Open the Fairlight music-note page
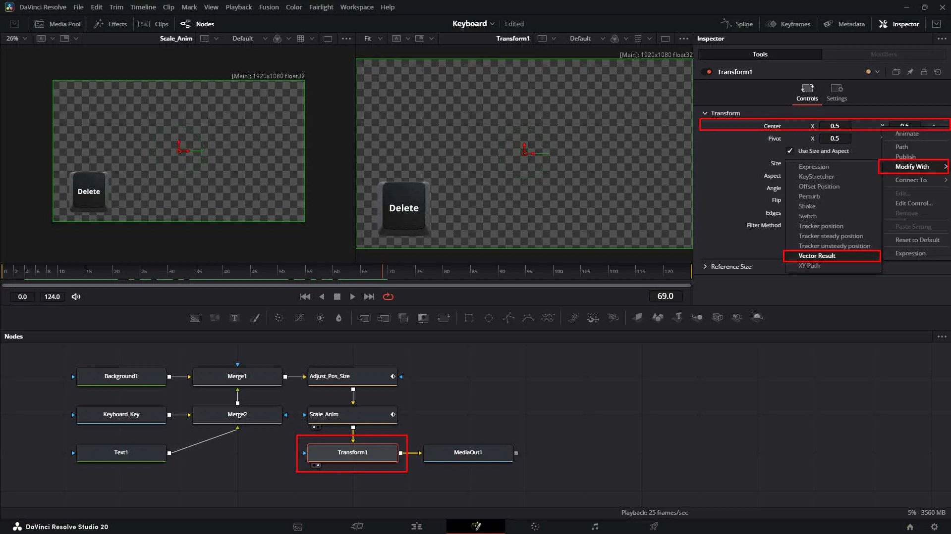The height and width of the screenshot is (534, 951). pos(595,527)
